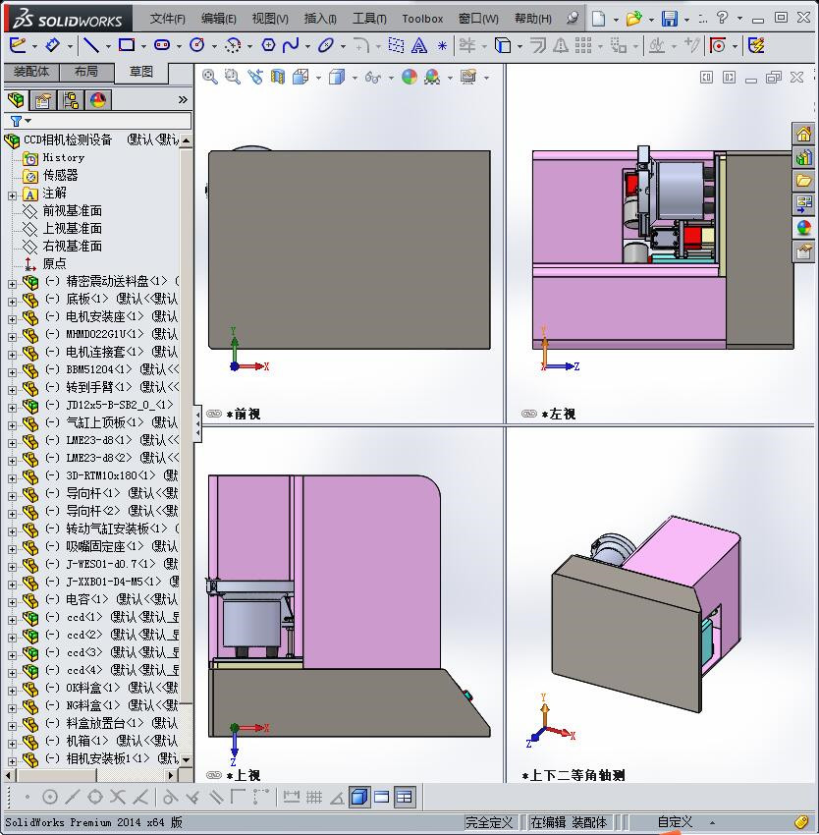Screen dimensions: 819x835
Task: Select the Spline tool
Action: 291,45
